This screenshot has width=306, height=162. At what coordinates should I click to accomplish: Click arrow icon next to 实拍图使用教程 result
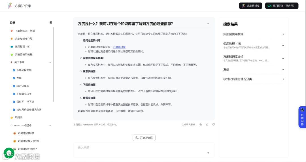pyautogui.click(x=283, y=34)
